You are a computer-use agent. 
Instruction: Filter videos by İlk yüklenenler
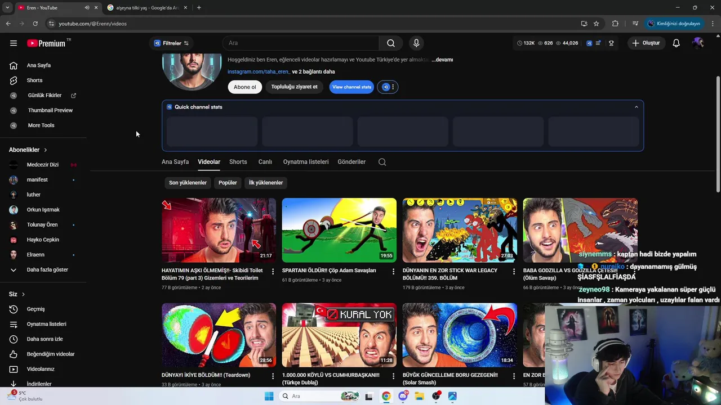point(266,183)
